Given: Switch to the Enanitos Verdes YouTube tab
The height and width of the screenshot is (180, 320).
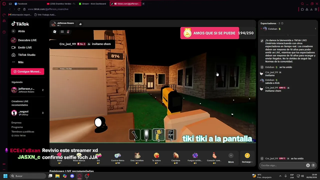Looking at the screenshot, I should [x=61, y=4].
